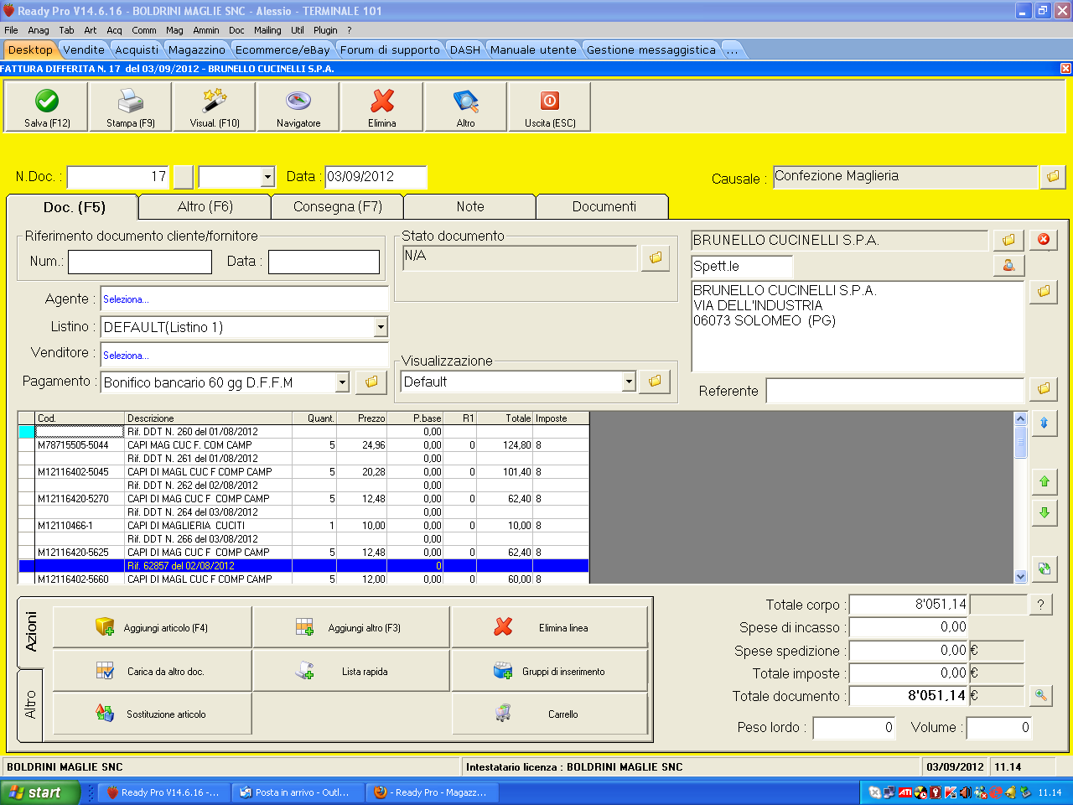Click the Totale documento magnifier icon
Screen dimensions: 1073x805
1040,695
